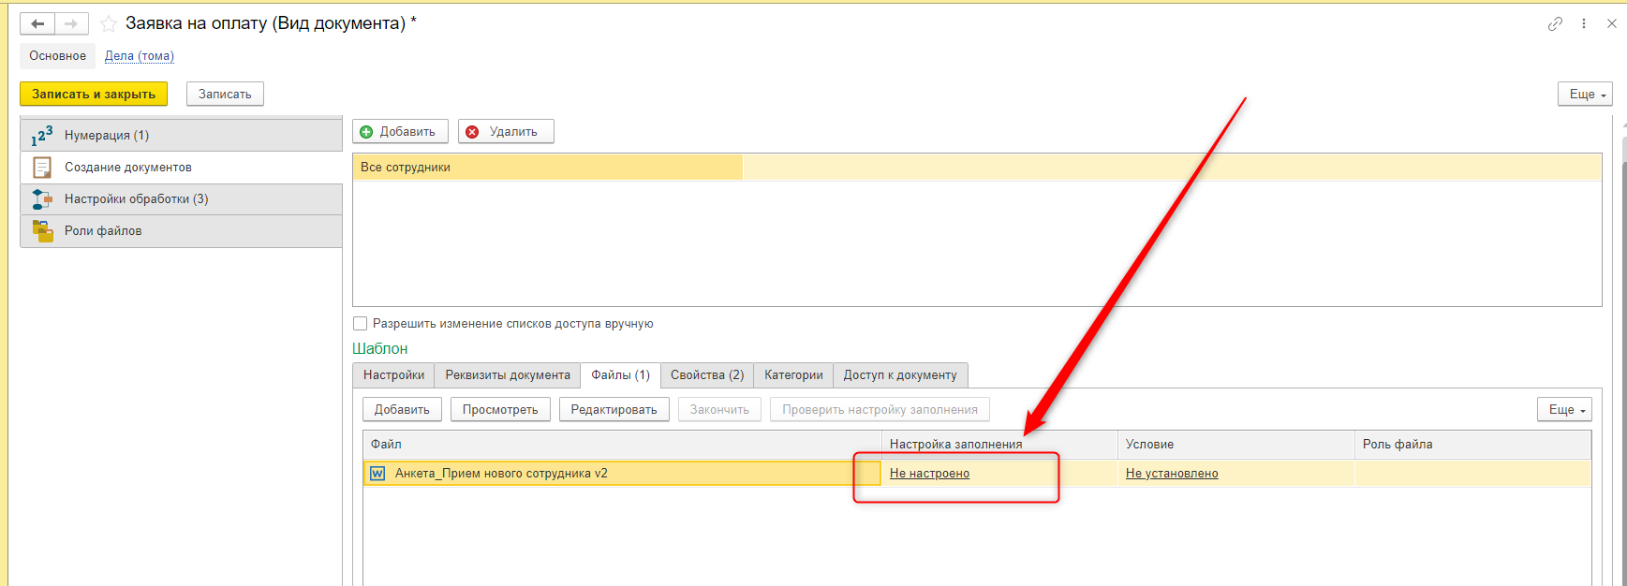1627x586 pixels.
Task: Click the forward navigation arrow
Action: (71, 23)
